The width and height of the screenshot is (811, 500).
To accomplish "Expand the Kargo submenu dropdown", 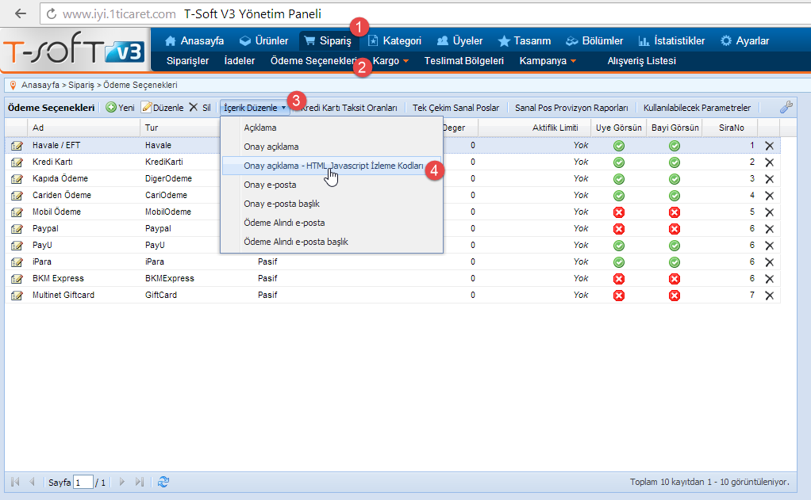I will pos(390,61).
